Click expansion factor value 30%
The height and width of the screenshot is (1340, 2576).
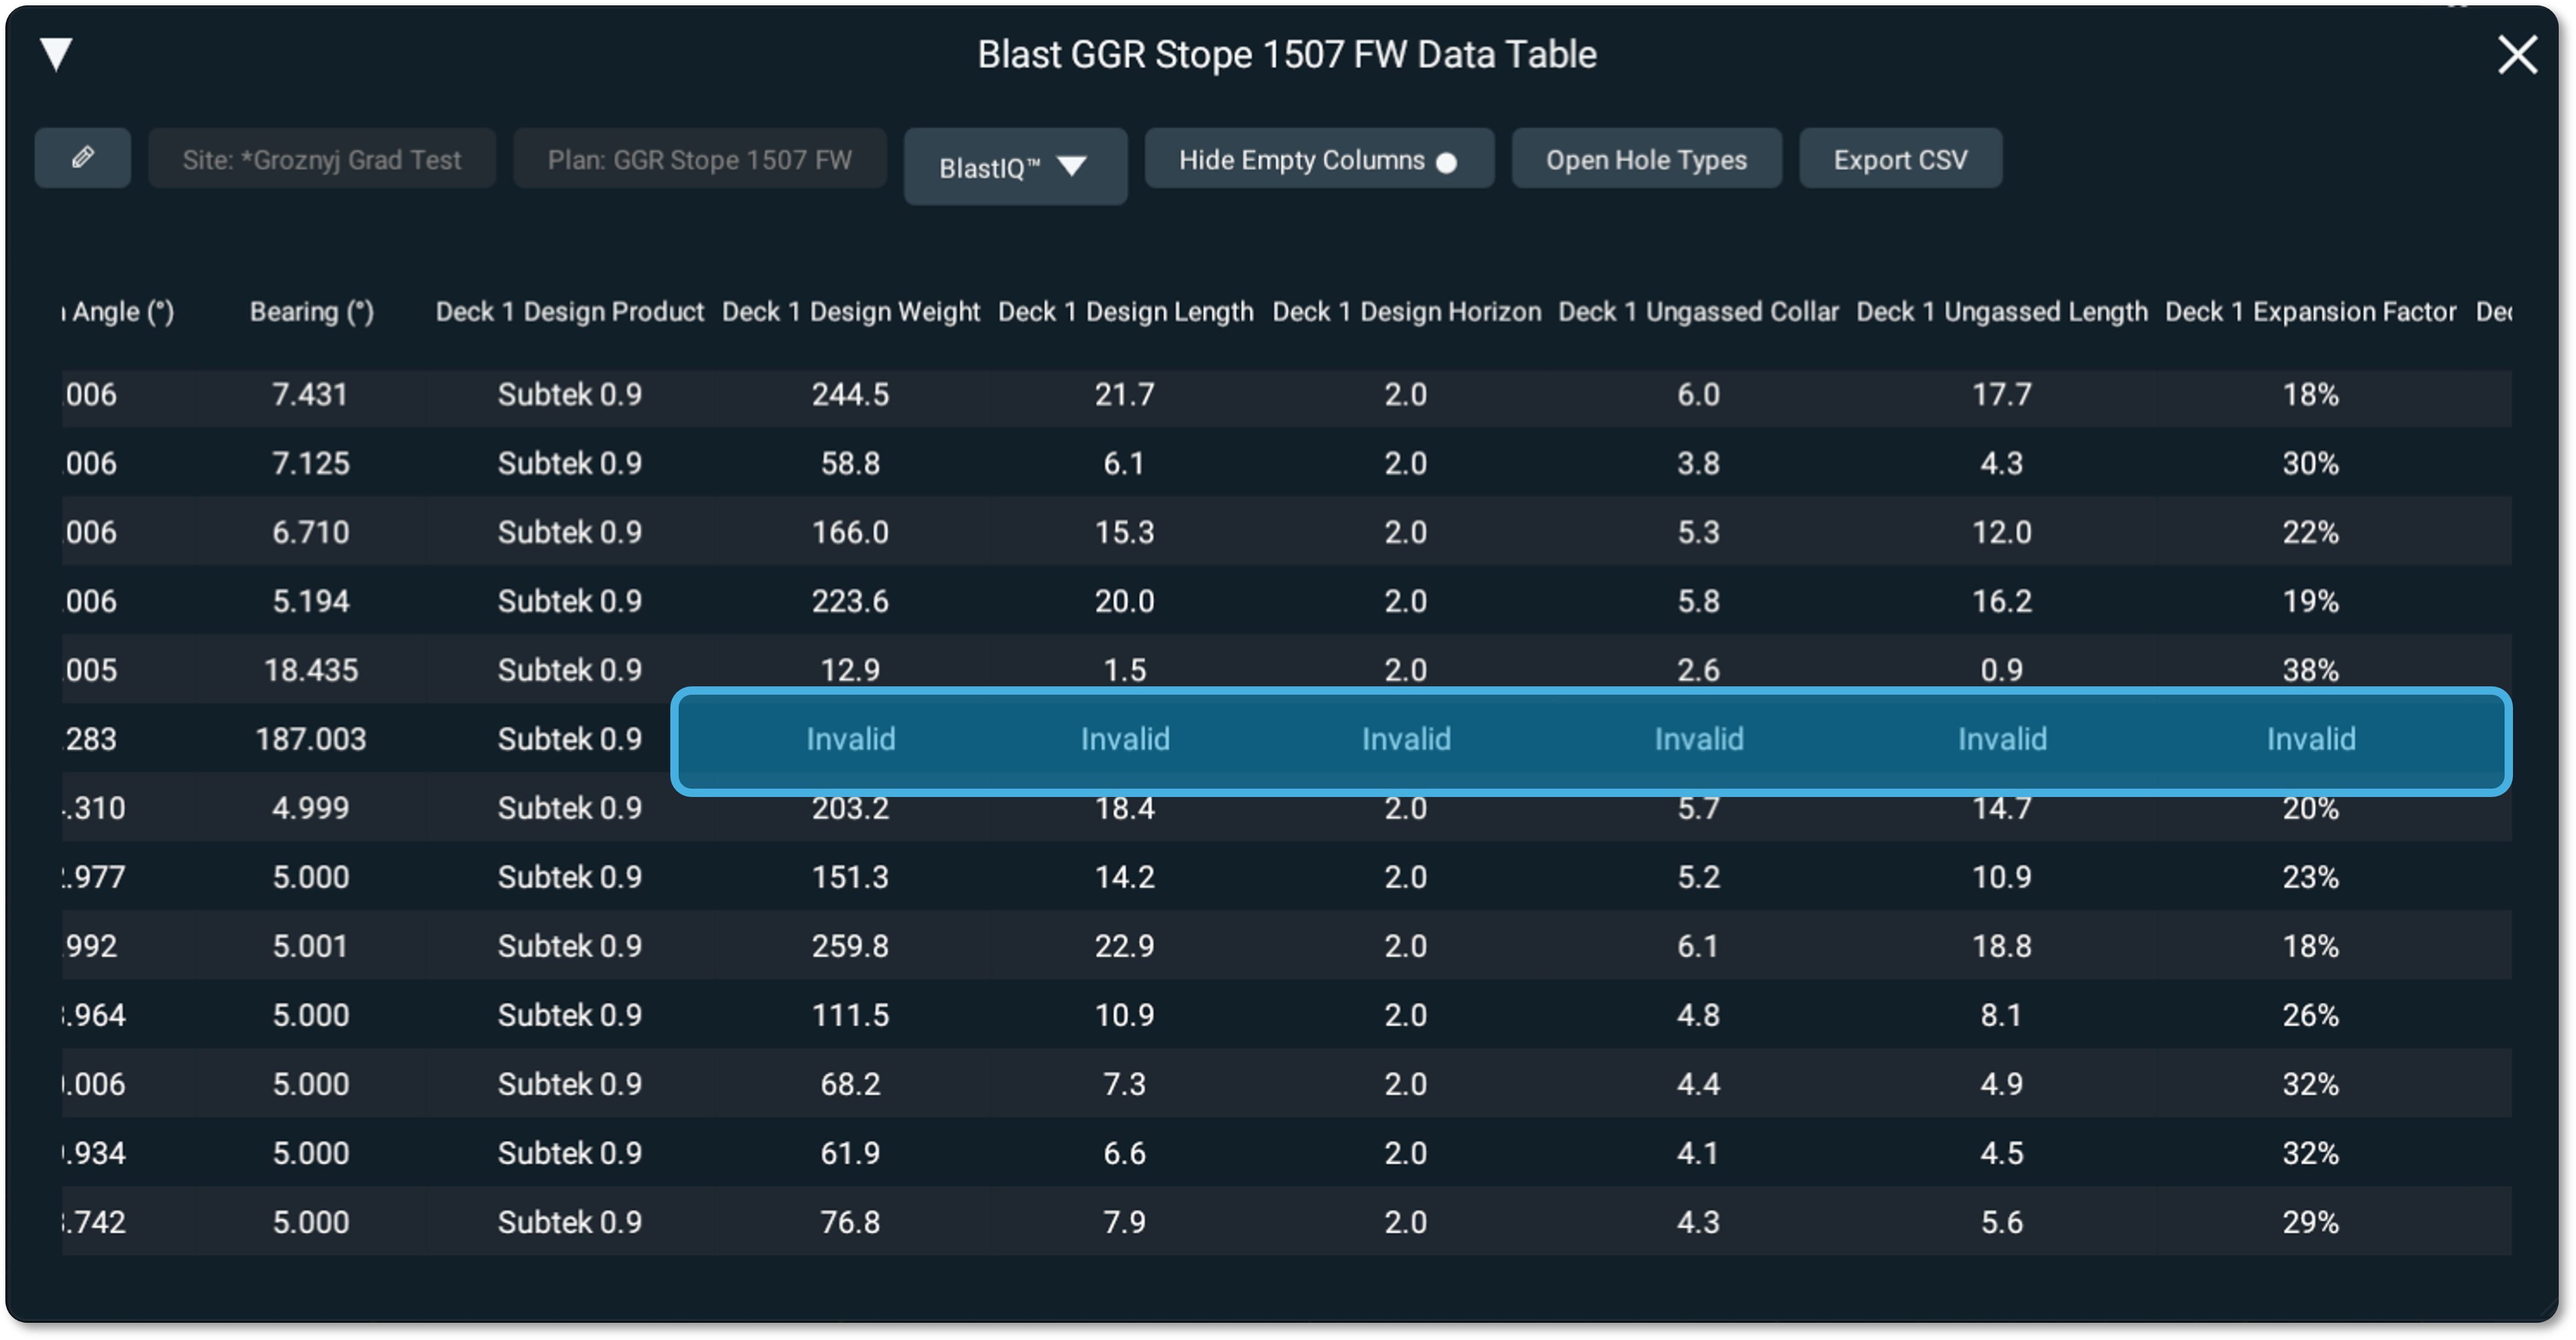(2311, 463)
